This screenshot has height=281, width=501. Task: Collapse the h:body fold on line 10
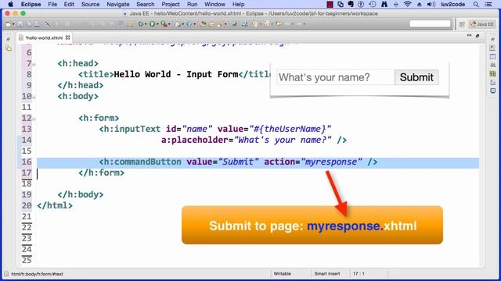(34, 97)
